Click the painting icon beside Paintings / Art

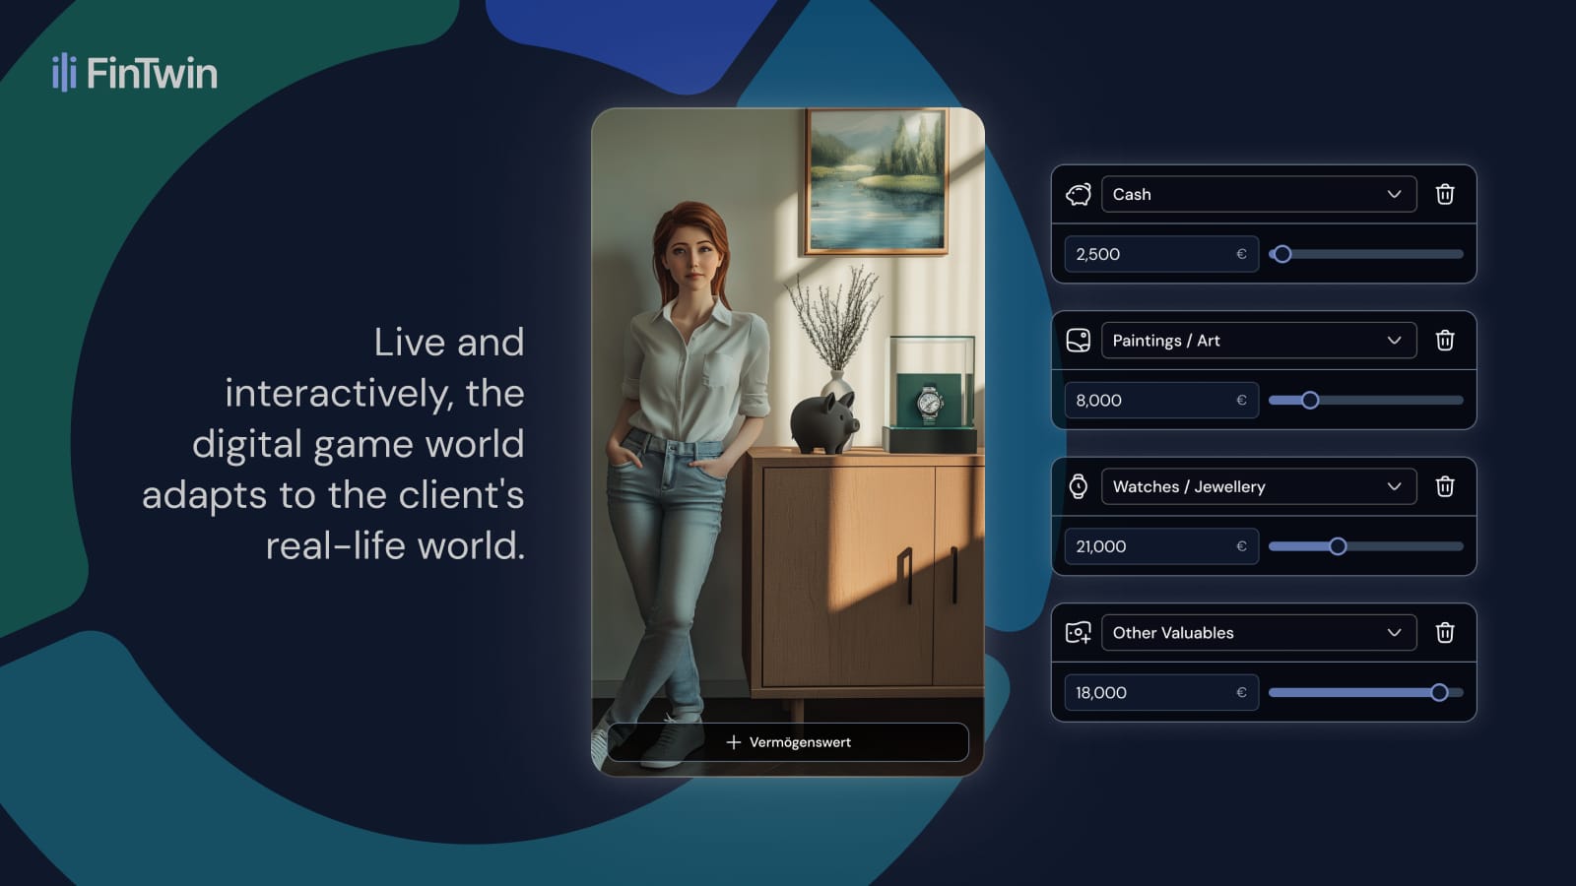(1079, 341)
